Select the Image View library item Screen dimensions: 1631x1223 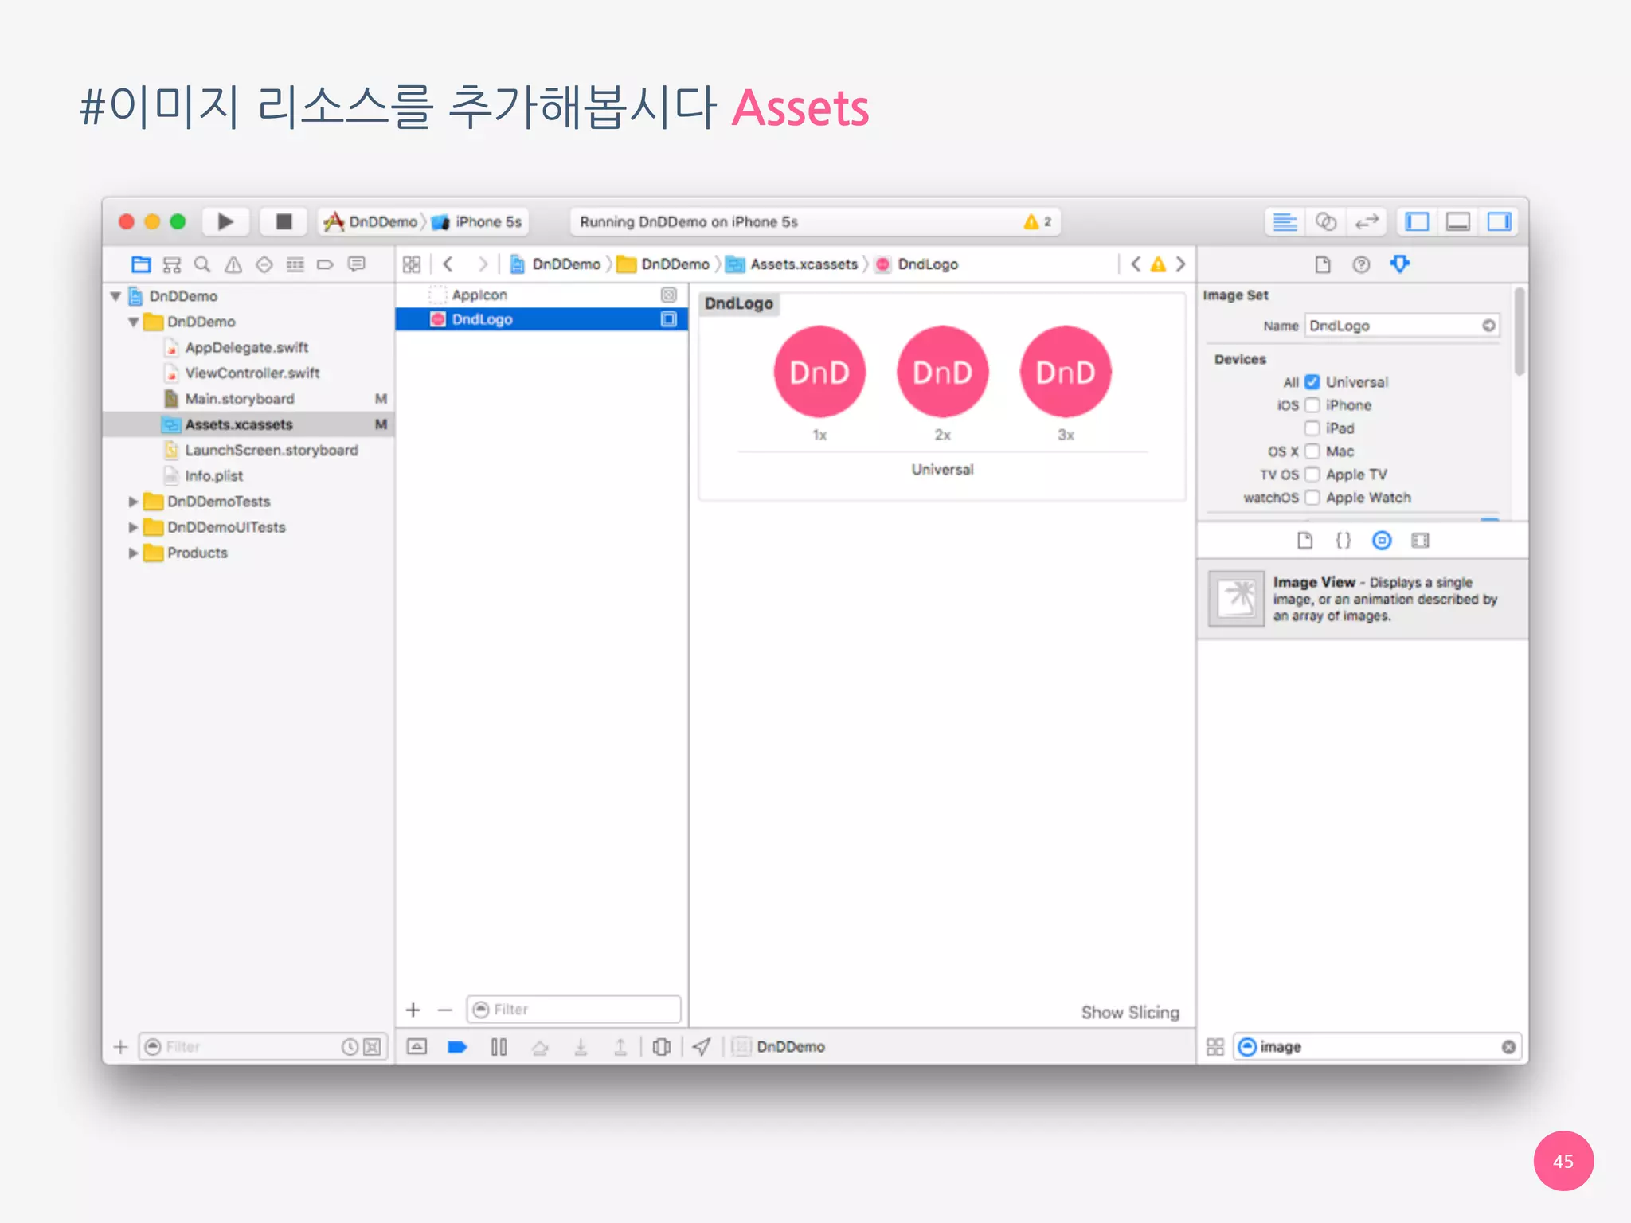pos(1363,599)
